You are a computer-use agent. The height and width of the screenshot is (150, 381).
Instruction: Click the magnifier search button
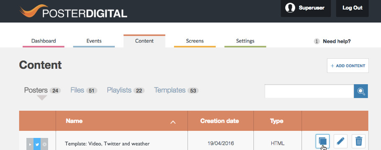361,91
